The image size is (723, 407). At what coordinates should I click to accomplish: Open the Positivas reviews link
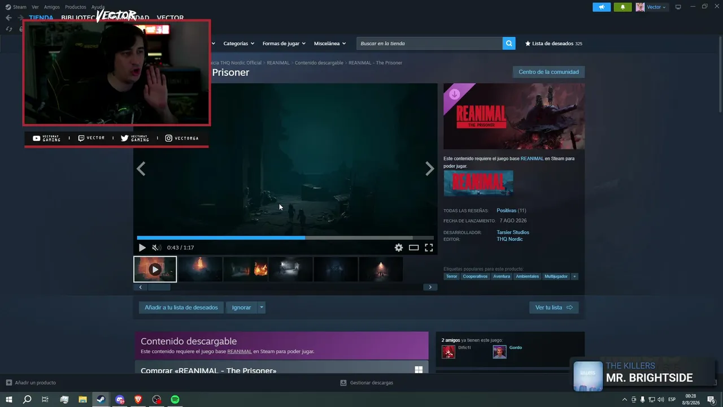pos(507,210)
